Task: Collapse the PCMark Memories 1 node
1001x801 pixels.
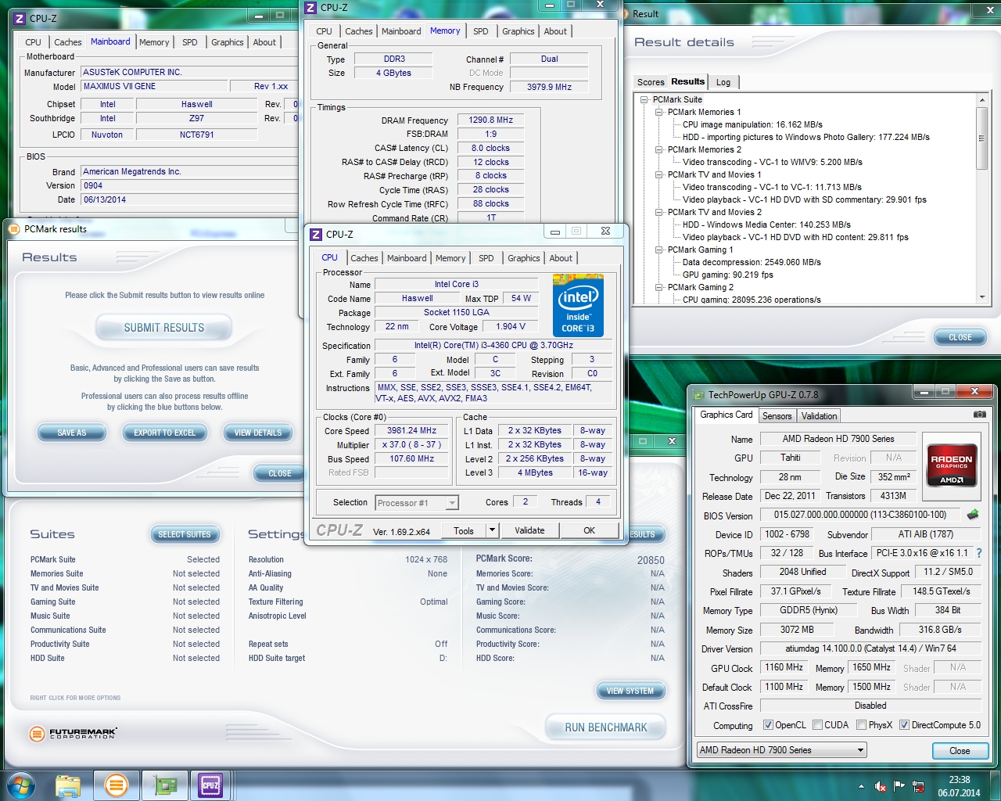Action: coord(658,112)
